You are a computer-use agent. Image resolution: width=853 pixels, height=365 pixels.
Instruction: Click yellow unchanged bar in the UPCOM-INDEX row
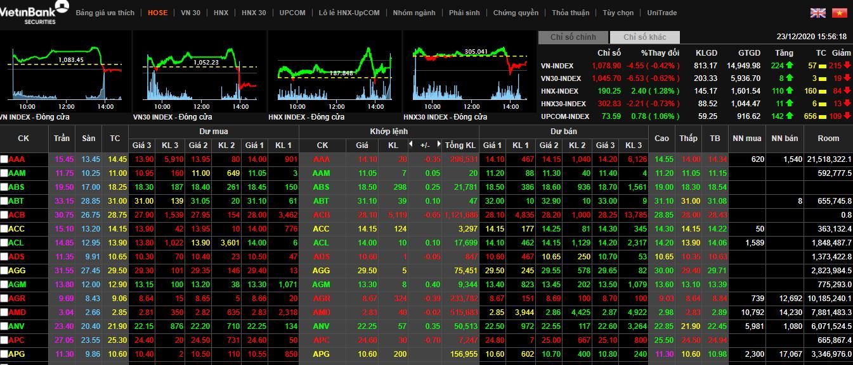823,116
